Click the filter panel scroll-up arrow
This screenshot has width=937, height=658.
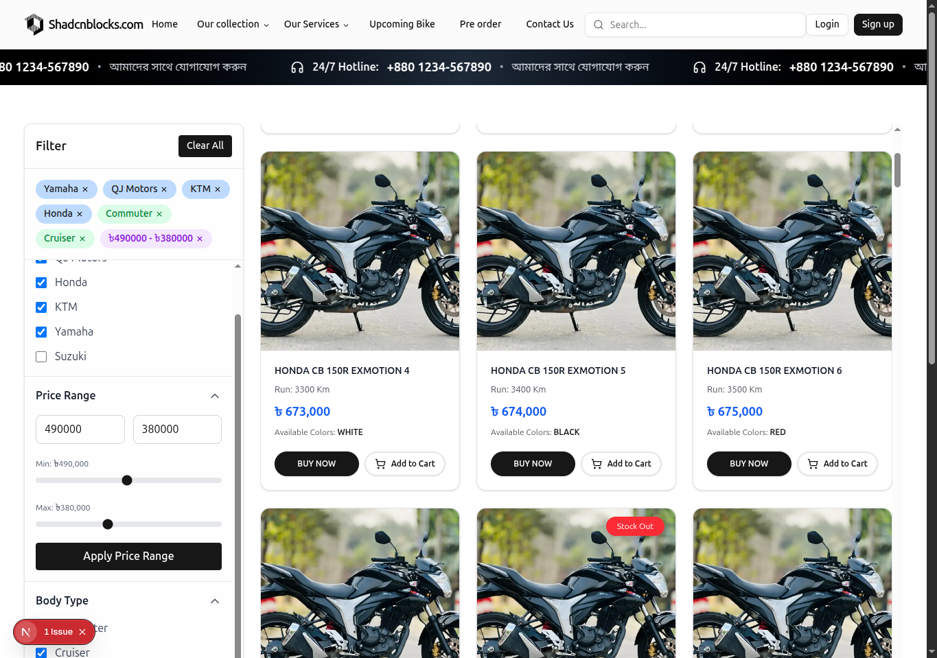point(238,266)
